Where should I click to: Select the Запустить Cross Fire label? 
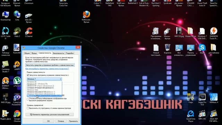point(63,4)
